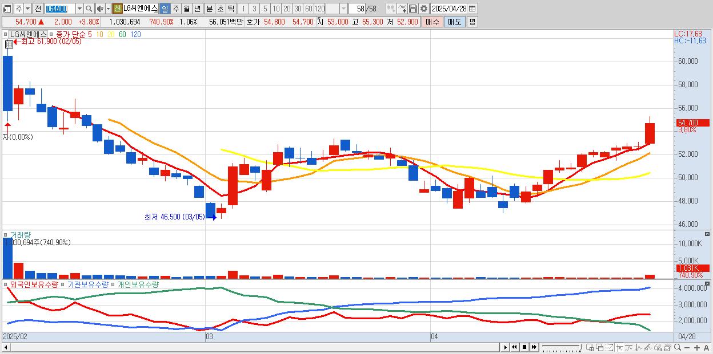Click the 매수 buy button
Viewport: 713px width, 354px height.
432,22
